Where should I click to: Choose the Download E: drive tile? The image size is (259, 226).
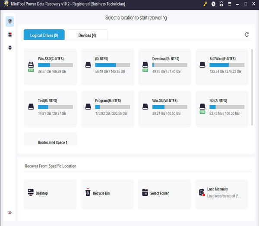click(165, 67)
